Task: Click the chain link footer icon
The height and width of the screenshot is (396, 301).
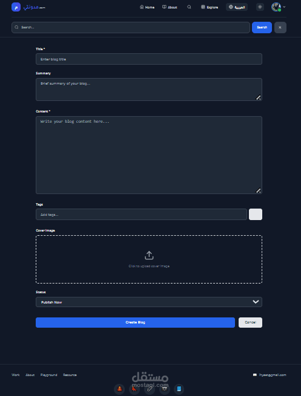Action: [150, 389]
